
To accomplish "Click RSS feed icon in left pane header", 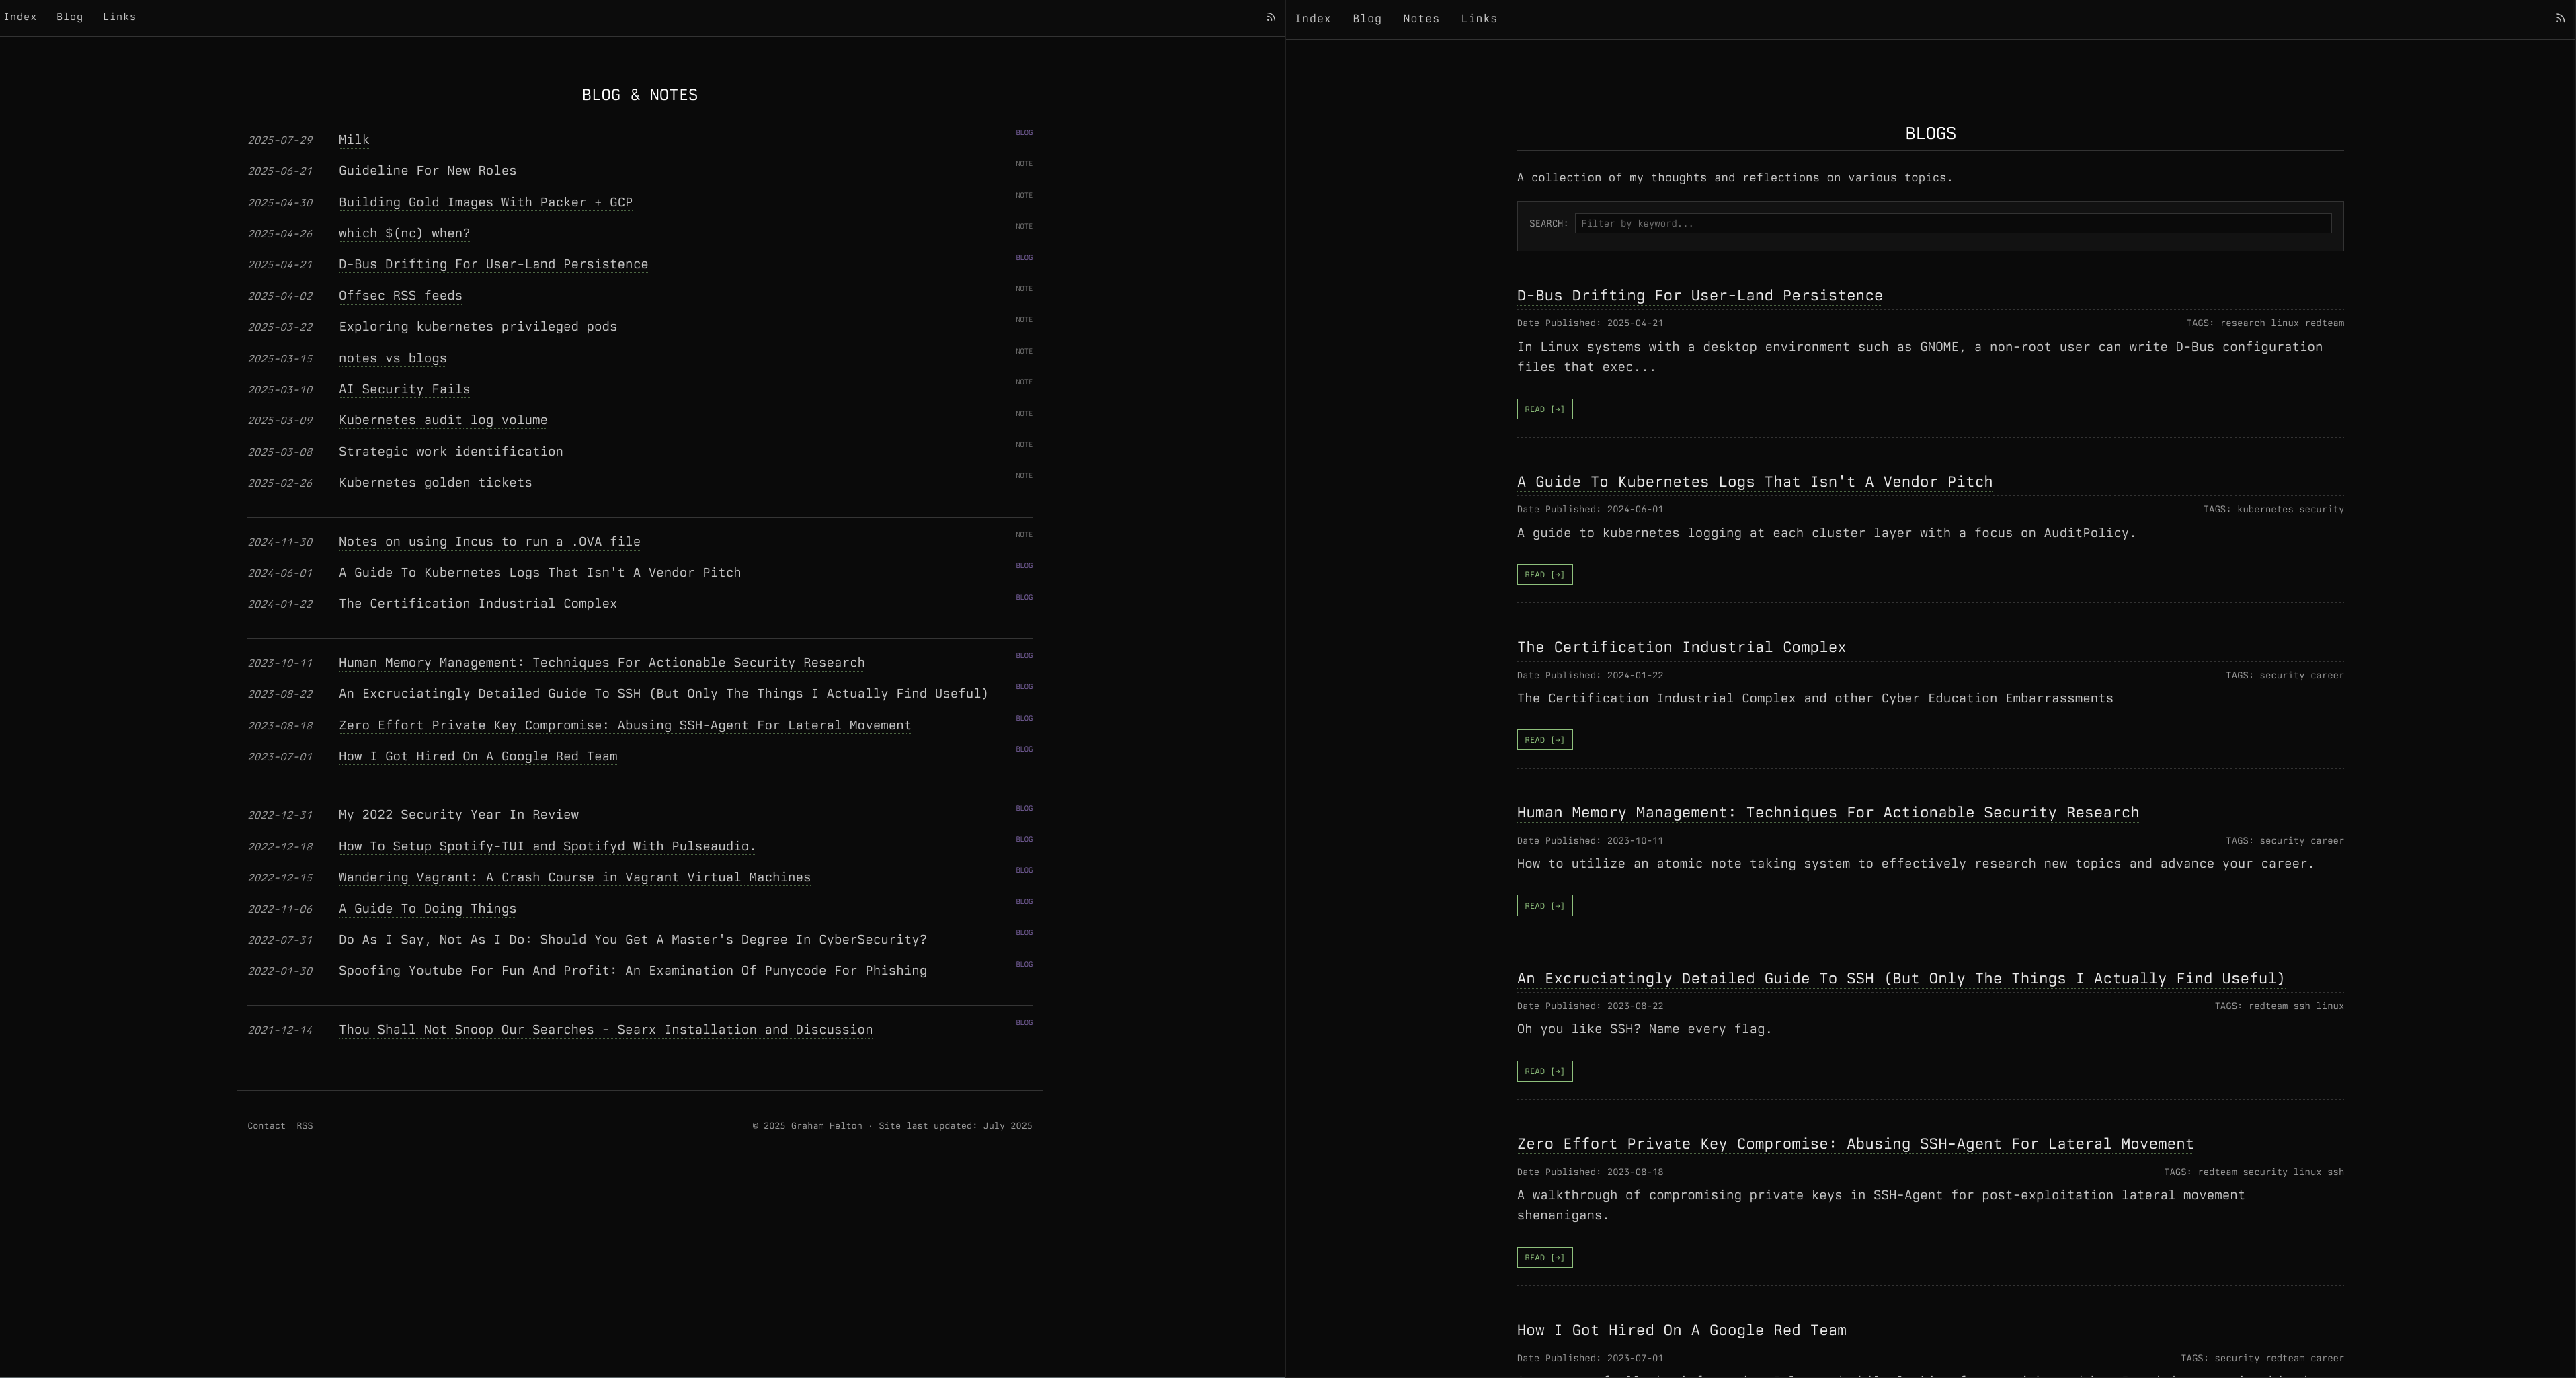I will coord(1271,17).
